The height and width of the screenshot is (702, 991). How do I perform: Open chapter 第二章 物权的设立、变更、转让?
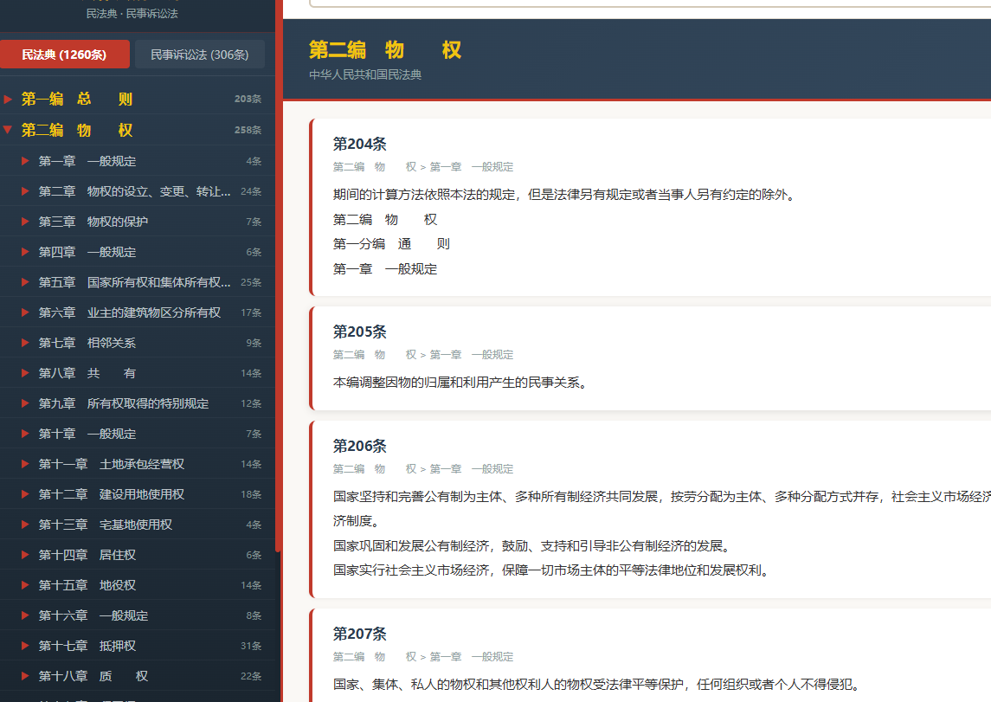pyautogui.click(x=135, y=191)
